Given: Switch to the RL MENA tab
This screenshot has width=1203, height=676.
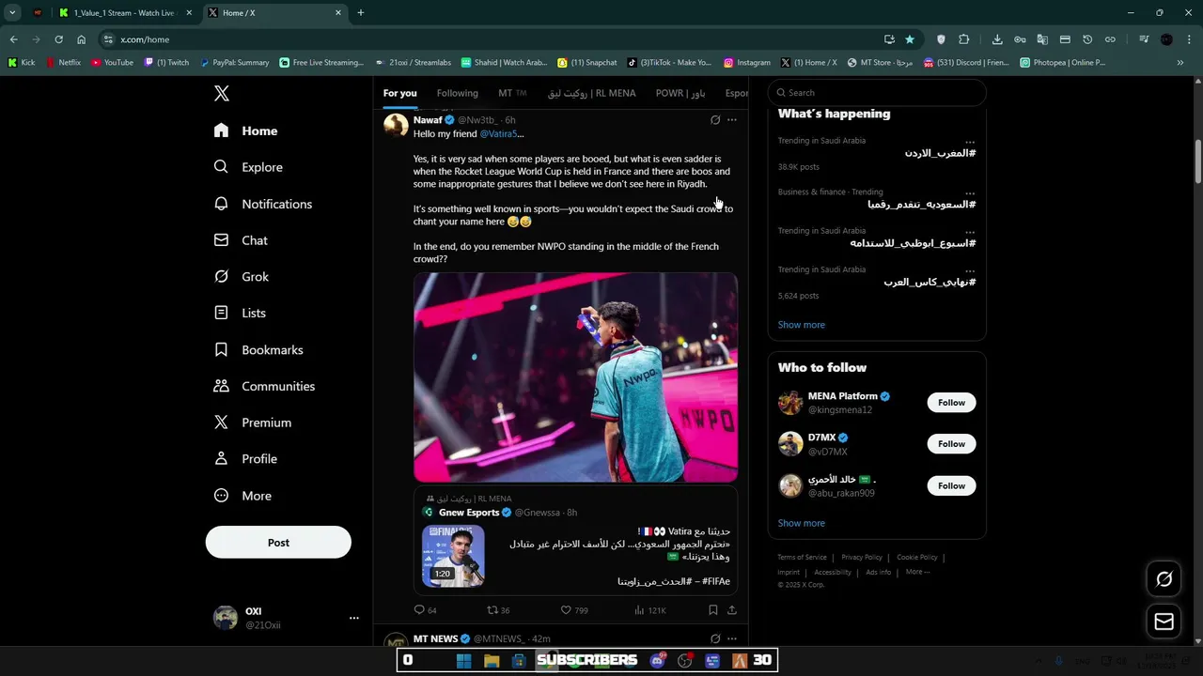Looking at the screenshot, I should [x=592, y=93].
